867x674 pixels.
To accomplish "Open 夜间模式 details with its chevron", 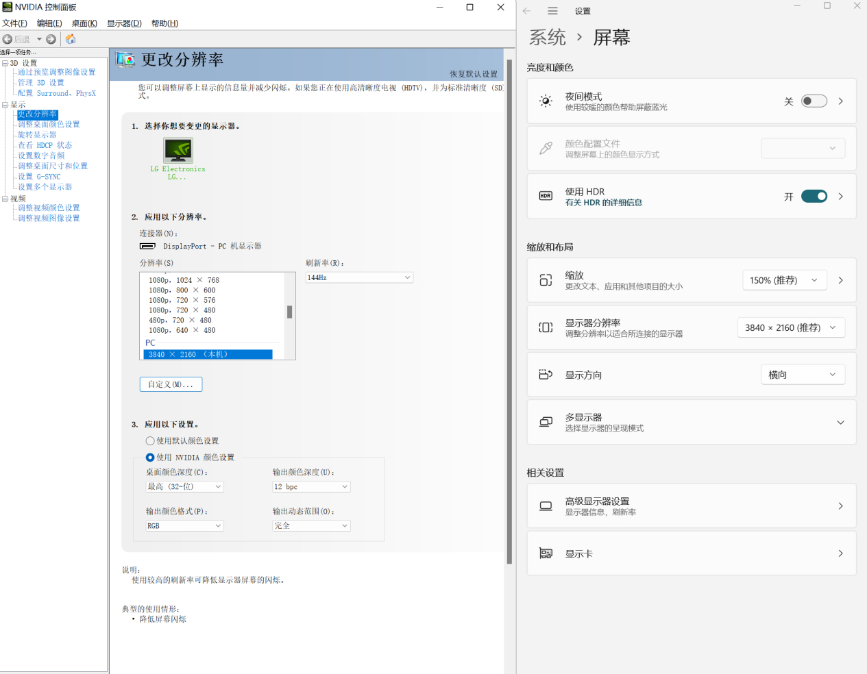I will click(841, 101).
